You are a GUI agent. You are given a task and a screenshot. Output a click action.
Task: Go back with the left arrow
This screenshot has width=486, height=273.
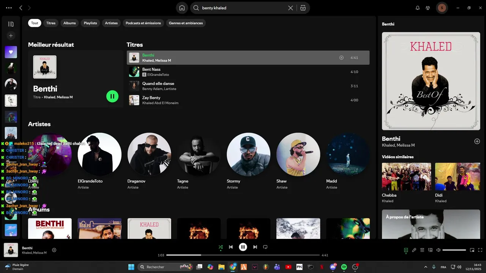click(21, 8)
